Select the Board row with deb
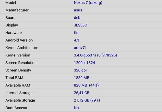Screen dimensions: 162x112 pyautogui.click(x=81, y=18)
